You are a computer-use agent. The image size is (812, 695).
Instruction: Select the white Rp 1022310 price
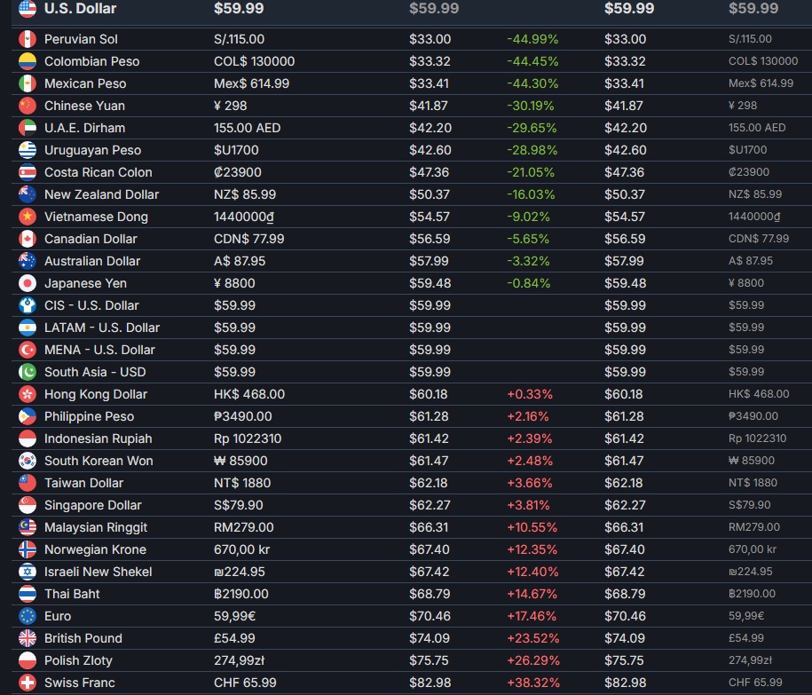pyautogui.click(x=248, y=438)
